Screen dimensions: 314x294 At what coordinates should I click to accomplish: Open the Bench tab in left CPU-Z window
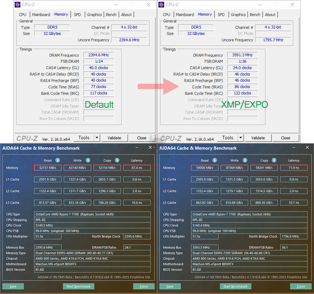pyautogui.click(x=111, y=15)
